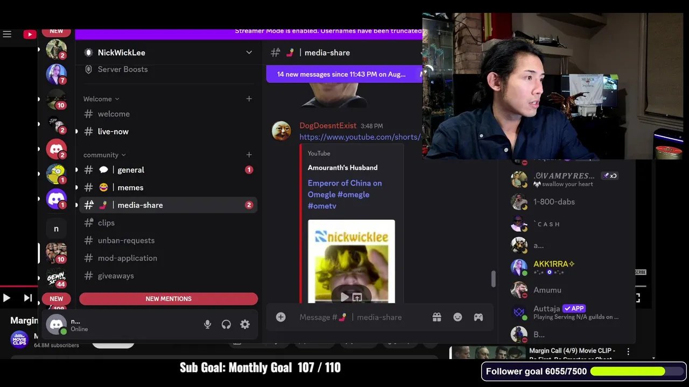Play the YouTube video
689x387 pixels.
tap(6, 298)
